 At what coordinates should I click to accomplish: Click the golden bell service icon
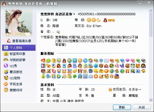coord(48,66)
